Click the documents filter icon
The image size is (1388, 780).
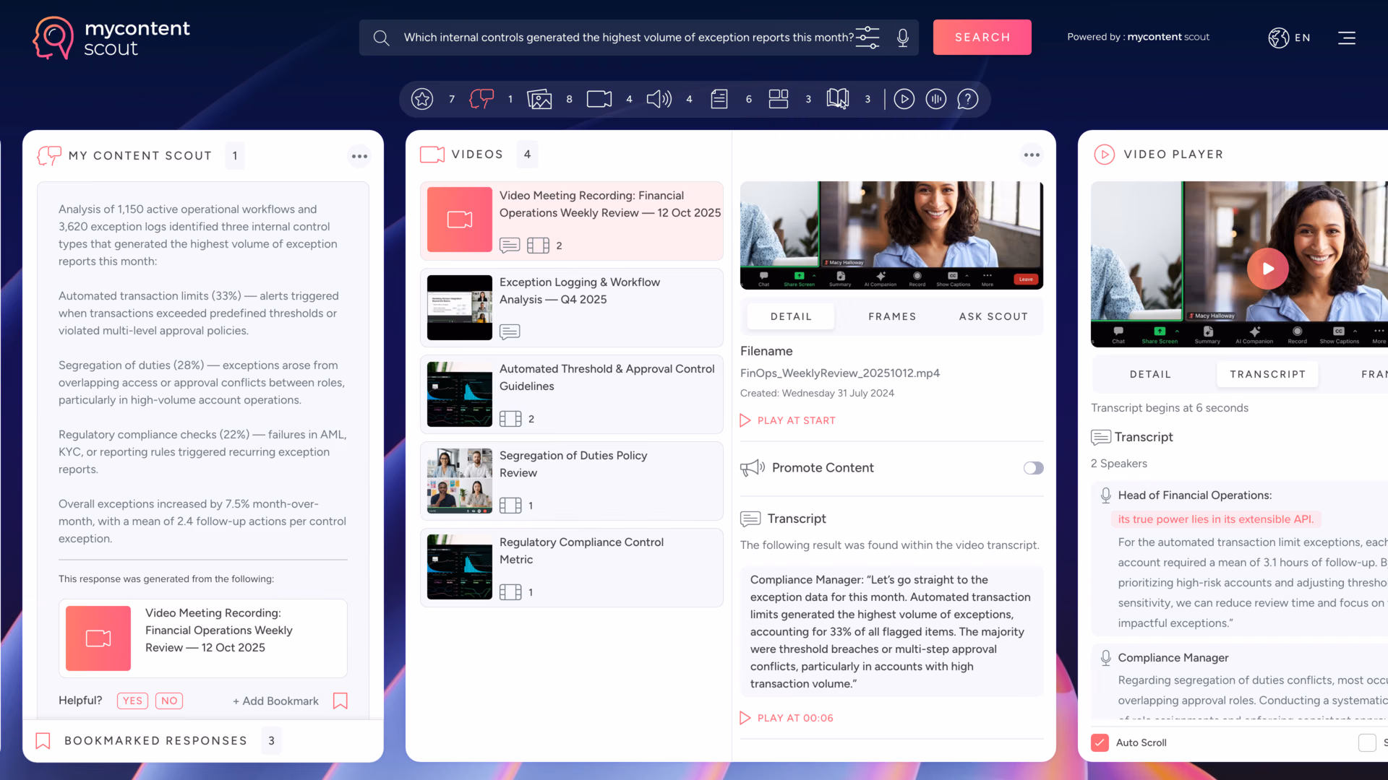(719, 99)
